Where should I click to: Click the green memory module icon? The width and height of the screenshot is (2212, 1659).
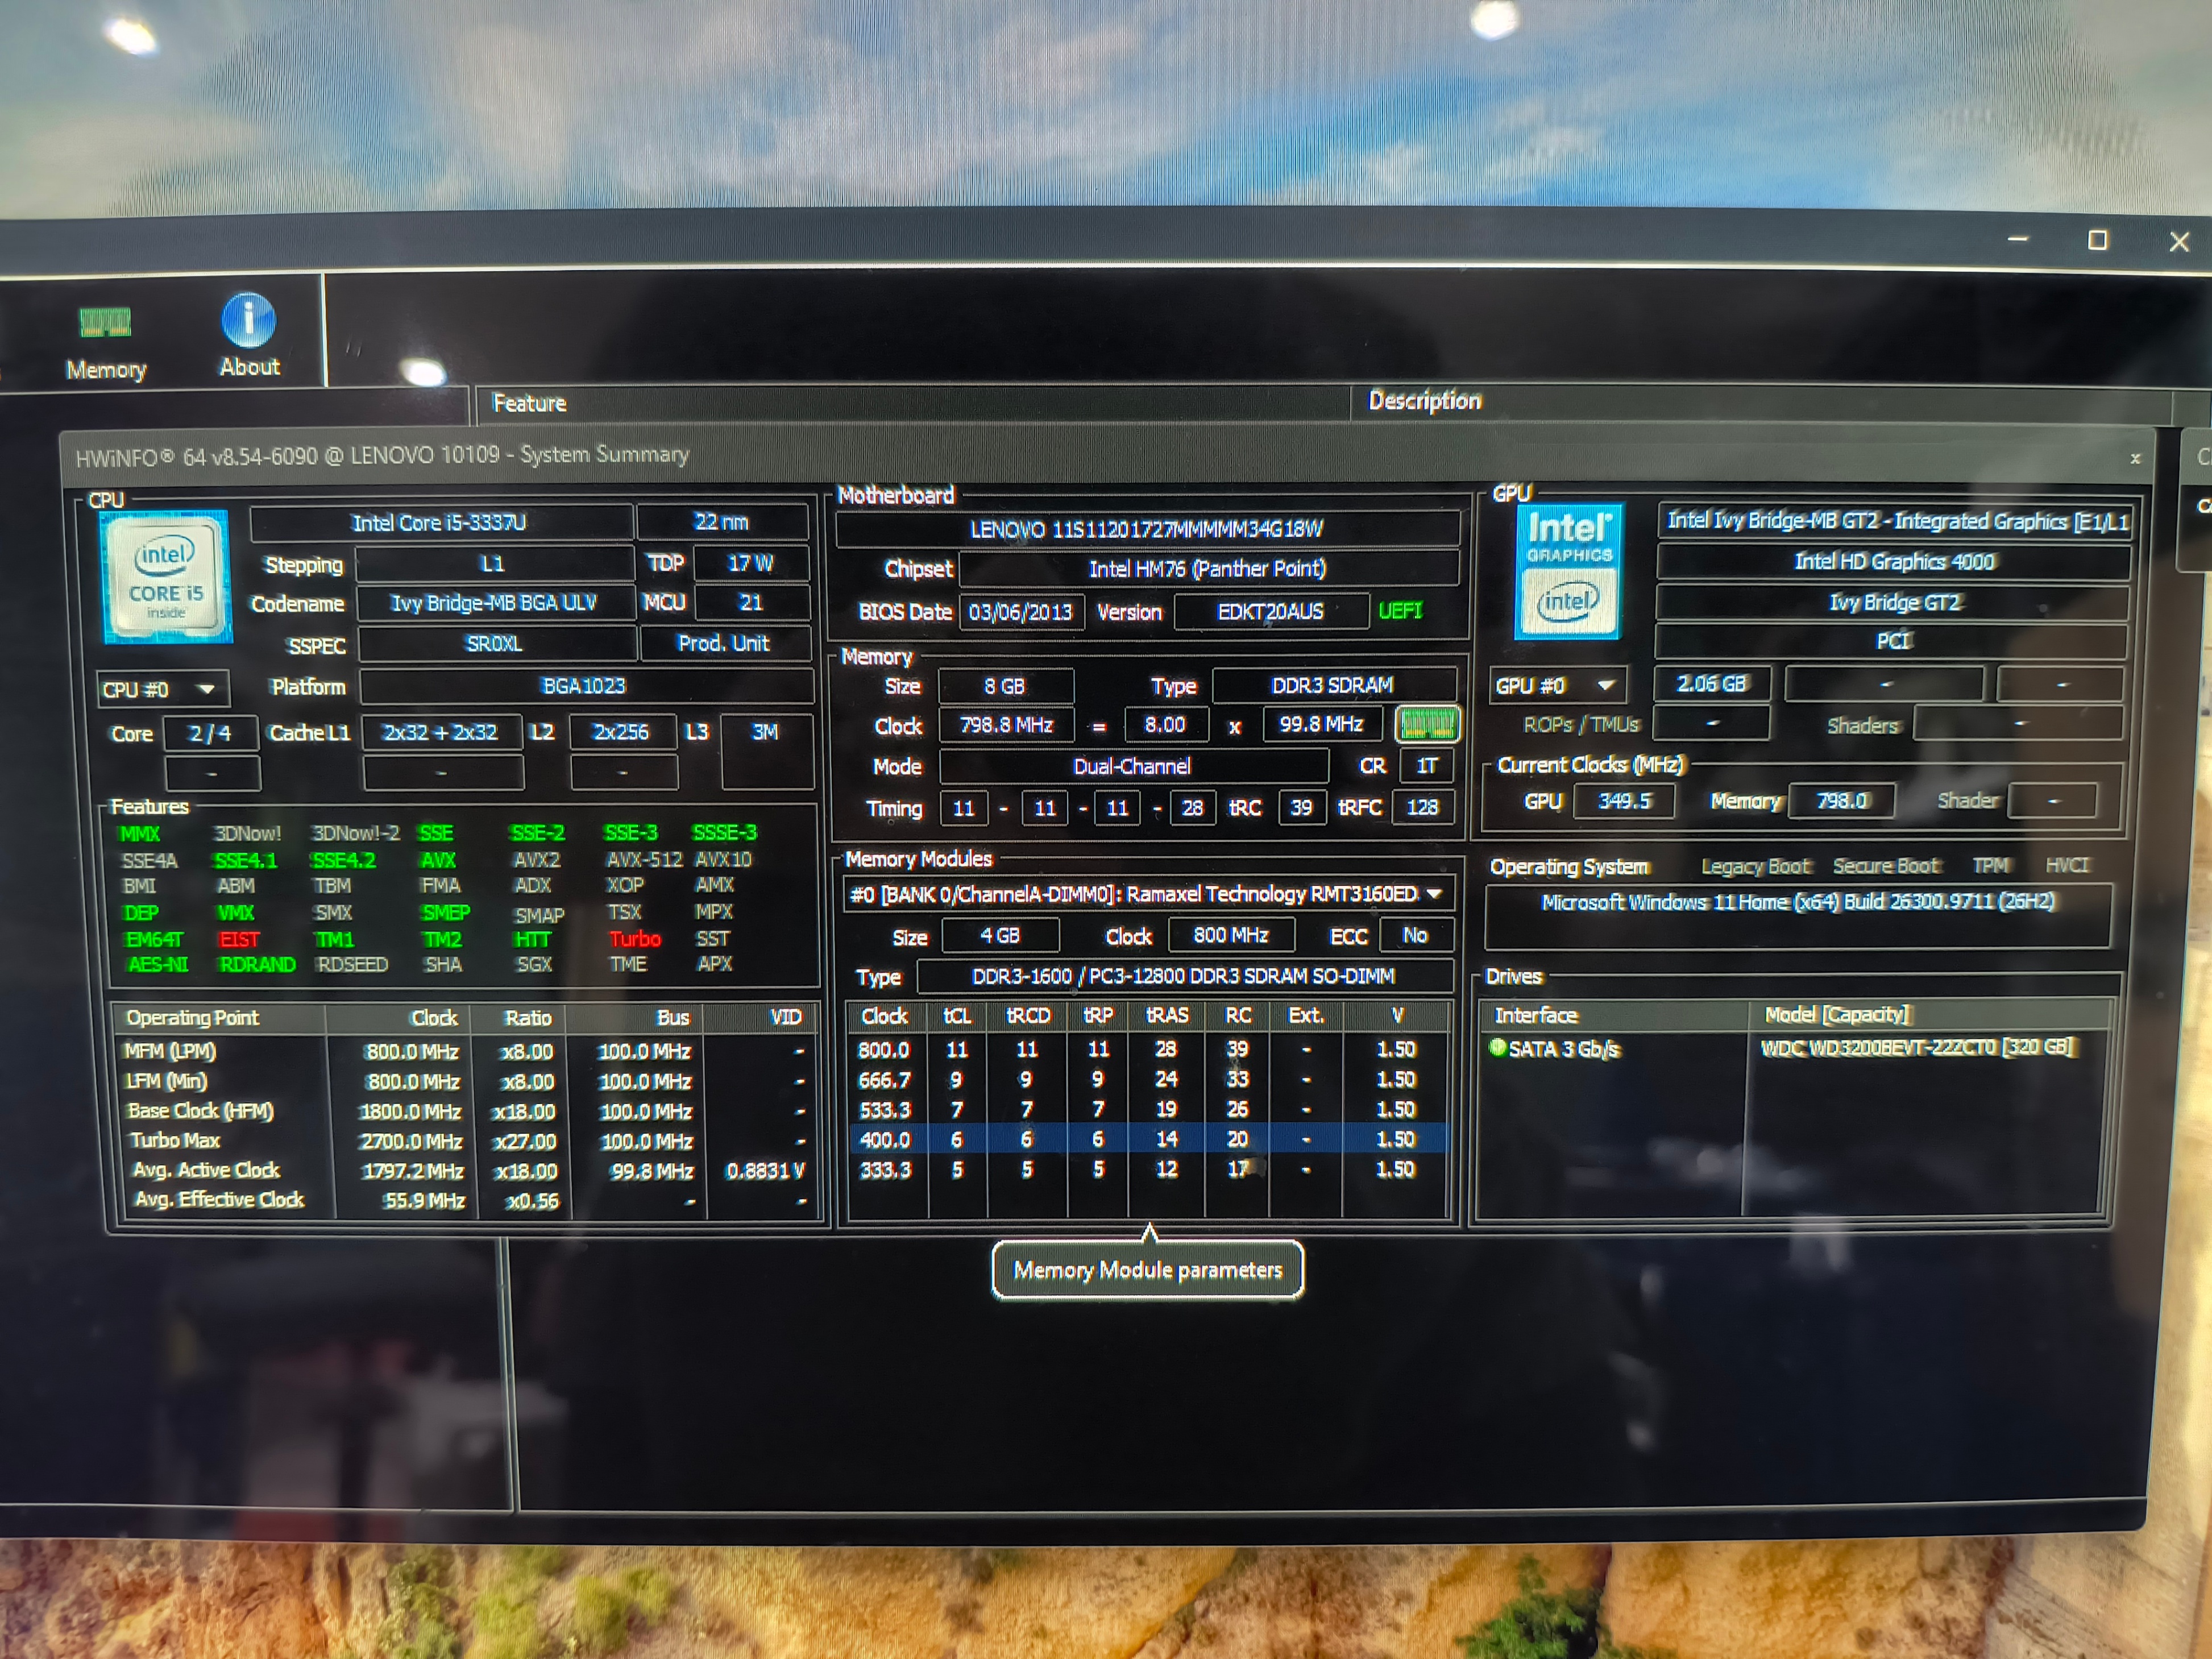coord(1428,724)
